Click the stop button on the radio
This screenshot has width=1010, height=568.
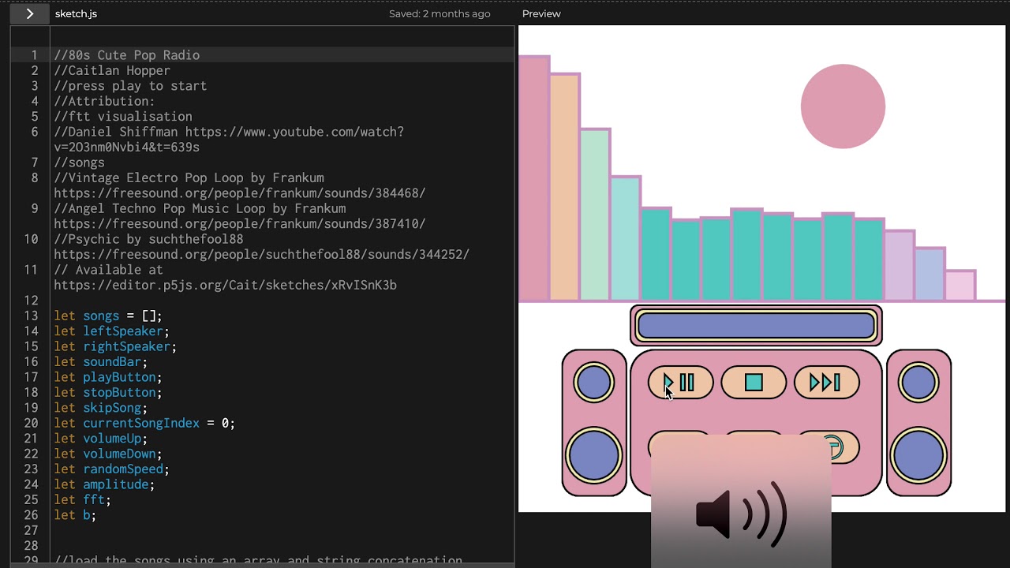tap(754, 383)
